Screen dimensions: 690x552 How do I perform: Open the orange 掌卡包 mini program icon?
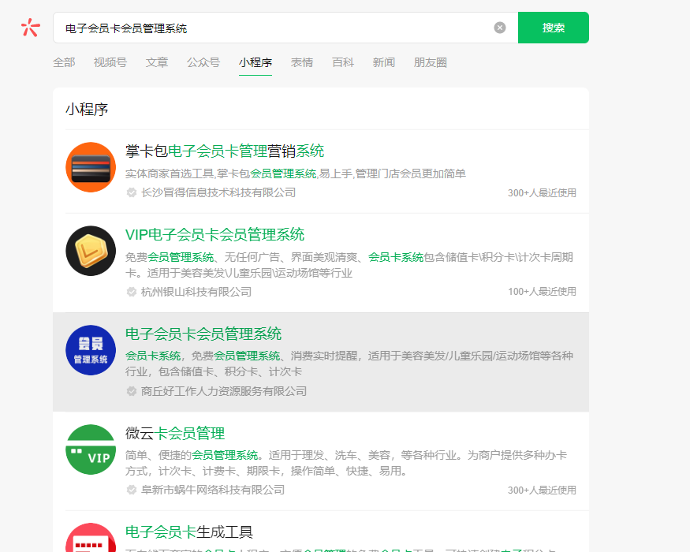pyautogui.click(x=91, y=167)
